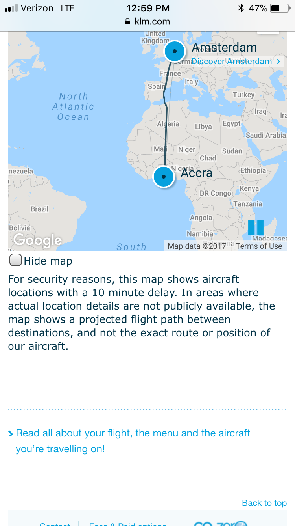Open the Discover Amsterdam link
The image size is (295, 526).
pos(232,62)
